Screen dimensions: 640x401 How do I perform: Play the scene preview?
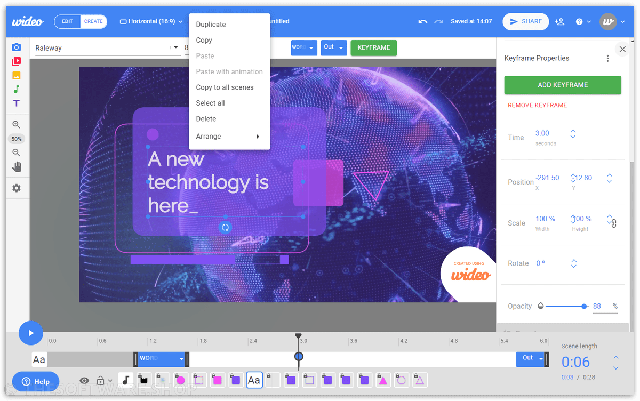click(x=31, y=333)
